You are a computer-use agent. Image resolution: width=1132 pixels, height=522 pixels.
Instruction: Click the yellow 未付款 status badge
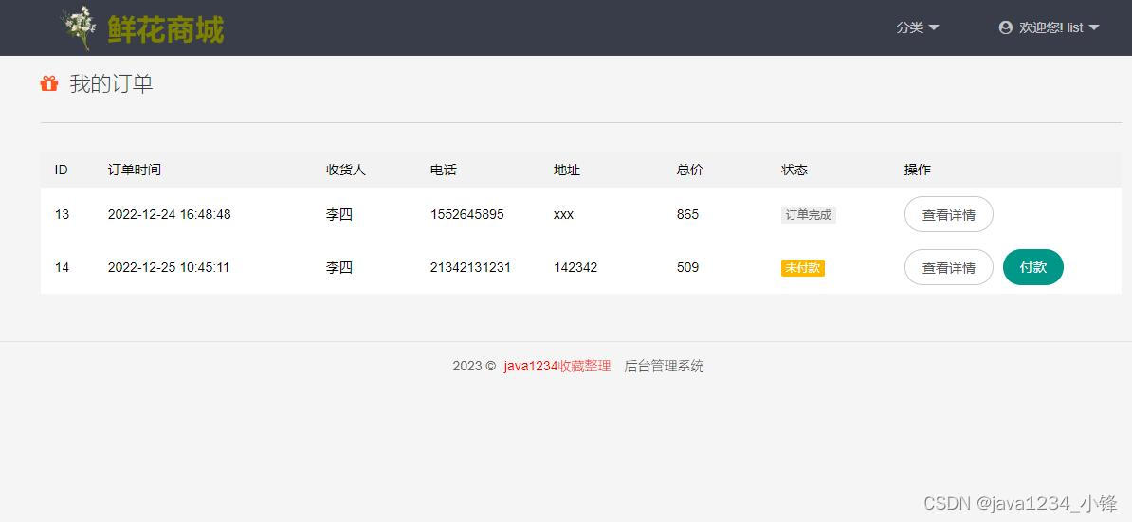(x=803, y=267)
